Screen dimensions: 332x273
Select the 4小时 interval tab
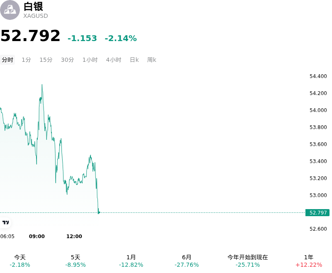click(114, 60)
